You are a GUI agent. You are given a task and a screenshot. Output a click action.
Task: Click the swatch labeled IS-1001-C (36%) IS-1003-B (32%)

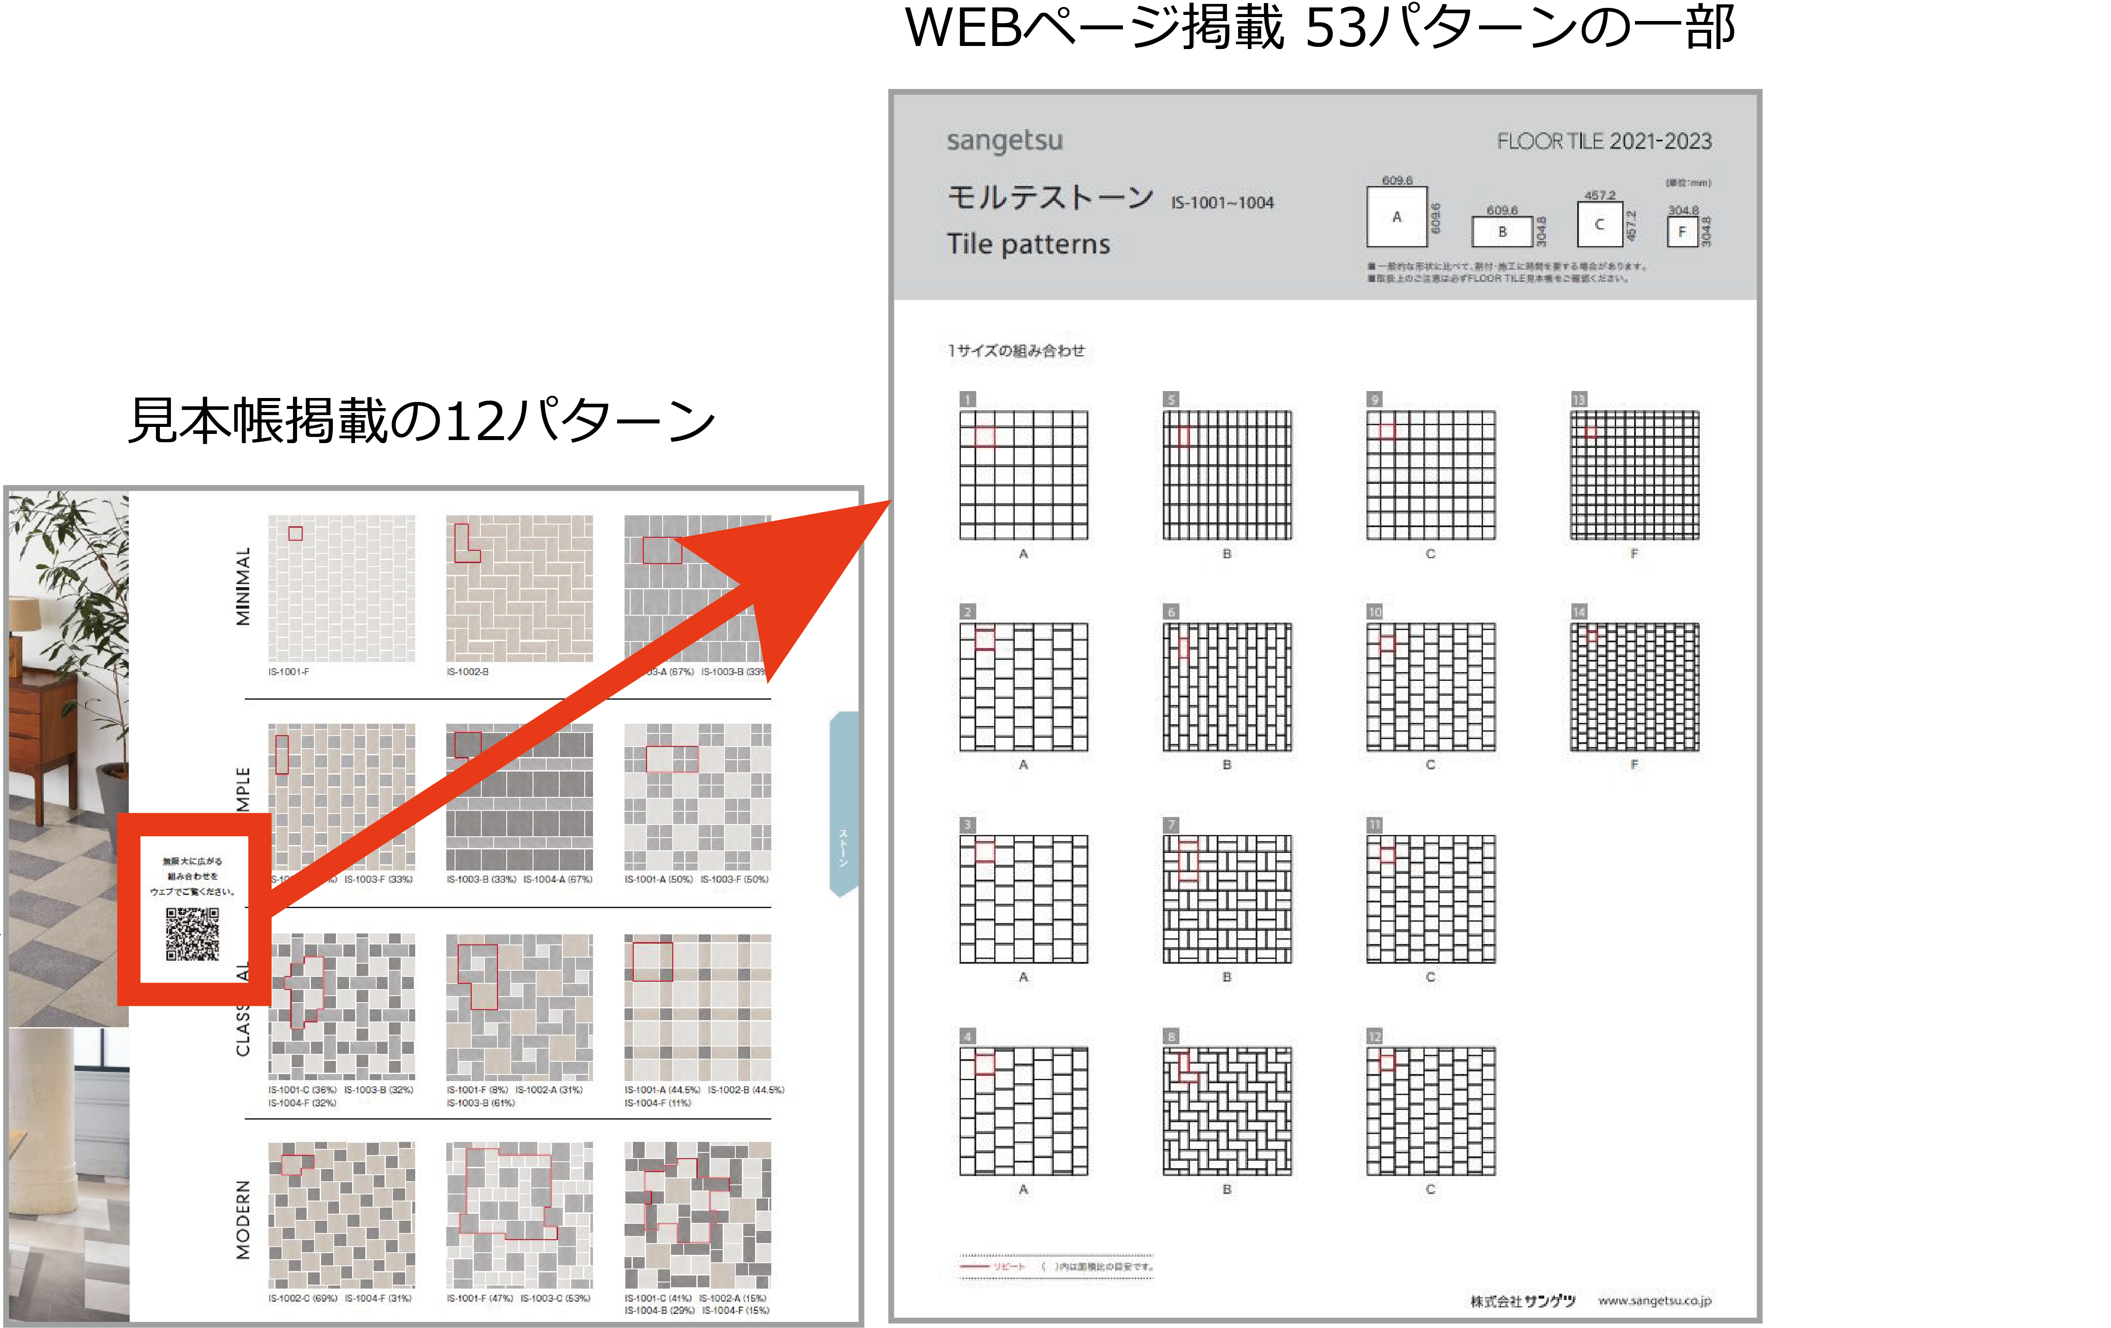click(x=342, y=1007)
